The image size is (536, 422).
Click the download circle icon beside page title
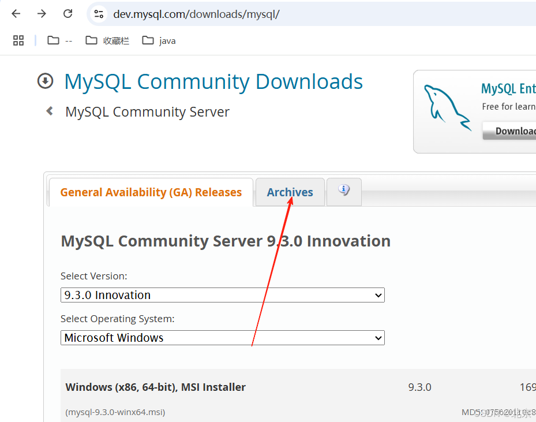(x=45, y=81)
